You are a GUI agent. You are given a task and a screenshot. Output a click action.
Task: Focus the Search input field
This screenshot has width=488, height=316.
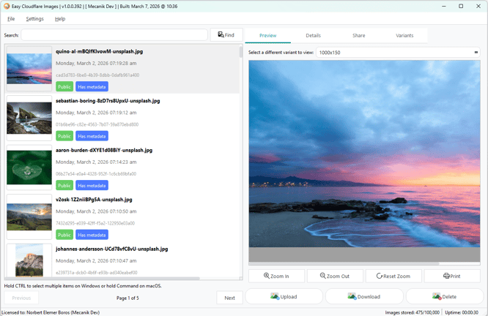click(x=114, y=35)
